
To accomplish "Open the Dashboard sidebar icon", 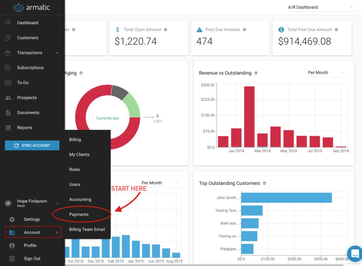I will tap(8, 22).
